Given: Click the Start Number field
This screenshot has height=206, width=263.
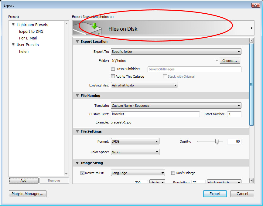Looking at the screenshot, I should [x=234, y=114].
